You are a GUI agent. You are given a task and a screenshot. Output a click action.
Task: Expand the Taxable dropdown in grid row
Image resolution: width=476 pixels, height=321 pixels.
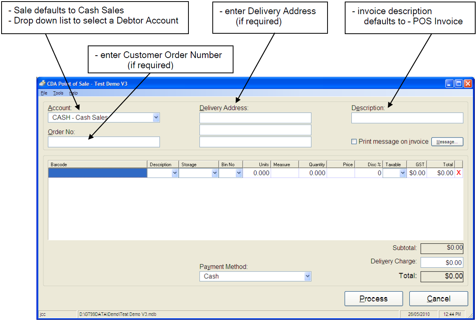[402, 173]
